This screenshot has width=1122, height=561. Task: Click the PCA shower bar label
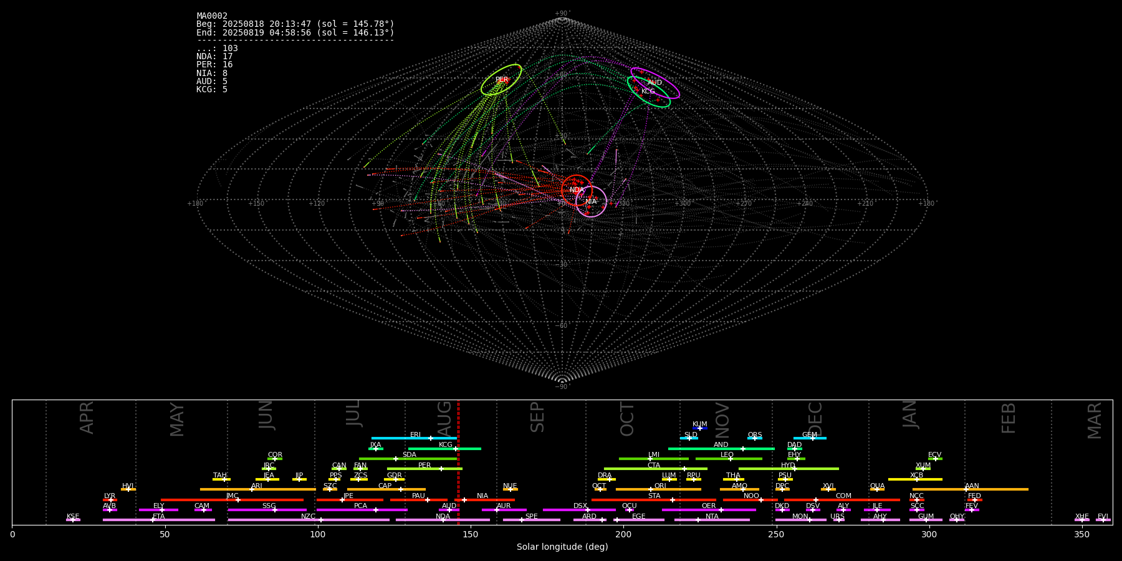(360, 506)
